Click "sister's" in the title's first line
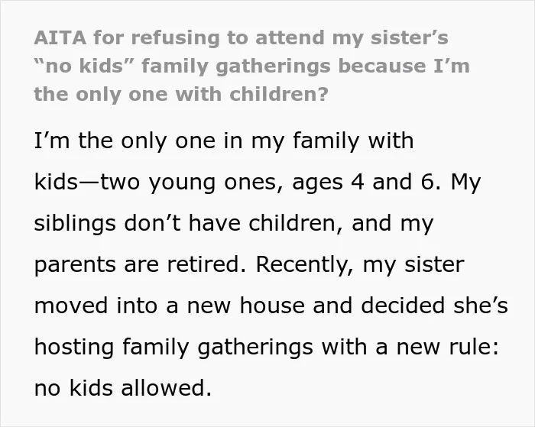This screenshot has width=535, height=427. (x=410, y=37)
